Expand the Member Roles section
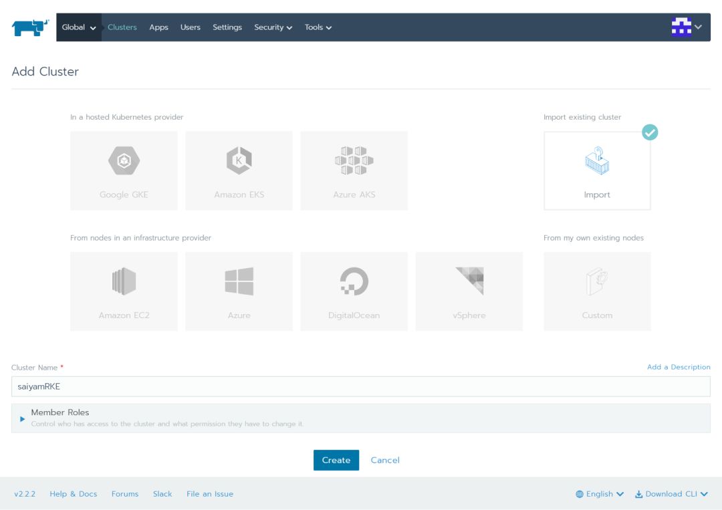 [22, 419]
